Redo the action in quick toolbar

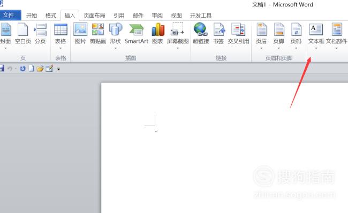[22, 69]
